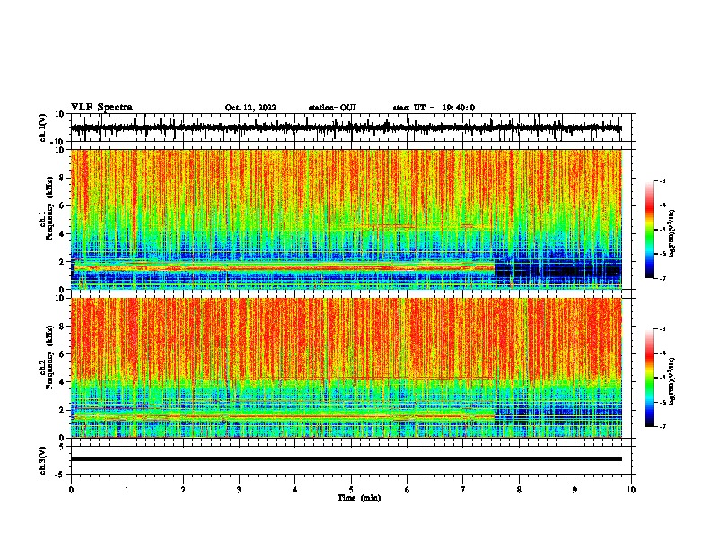Click time-axis tick label "5"
Image resolution: width=711 pixels, height=549 pixels.
[x=351, y=490]
